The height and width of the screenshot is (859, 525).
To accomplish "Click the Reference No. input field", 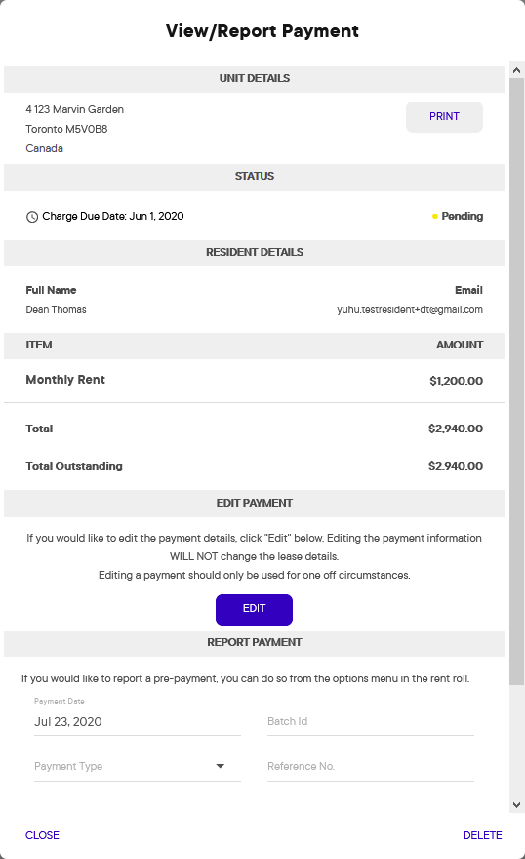I will (x=371, y=766).
